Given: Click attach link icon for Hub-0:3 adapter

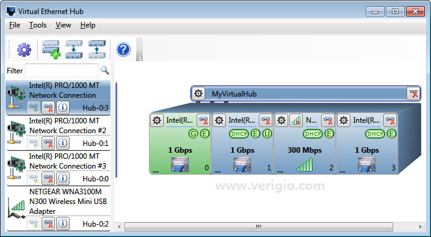Looking at the screenshot, I should [x=34, y=108].
